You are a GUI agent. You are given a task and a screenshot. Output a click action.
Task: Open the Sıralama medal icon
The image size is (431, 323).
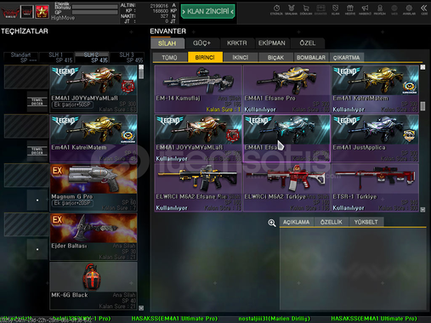[291, 9]
